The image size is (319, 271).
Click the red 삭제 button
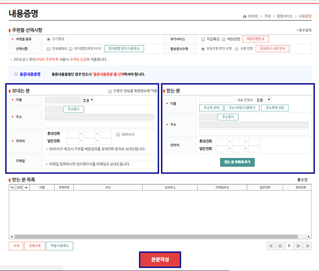click(16, 246)
